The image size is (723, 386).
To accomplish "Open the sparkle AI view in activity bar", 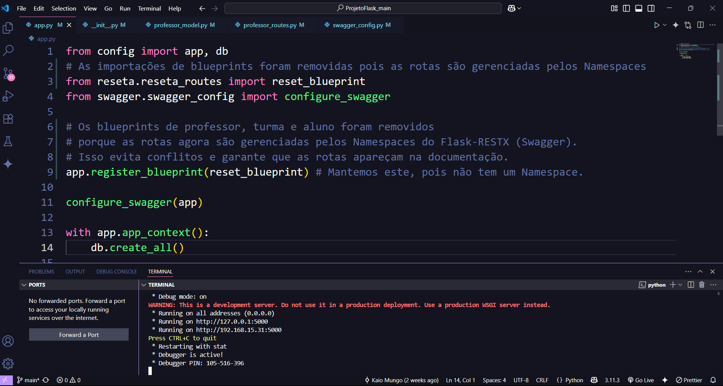I will click(x=8, y=164).
